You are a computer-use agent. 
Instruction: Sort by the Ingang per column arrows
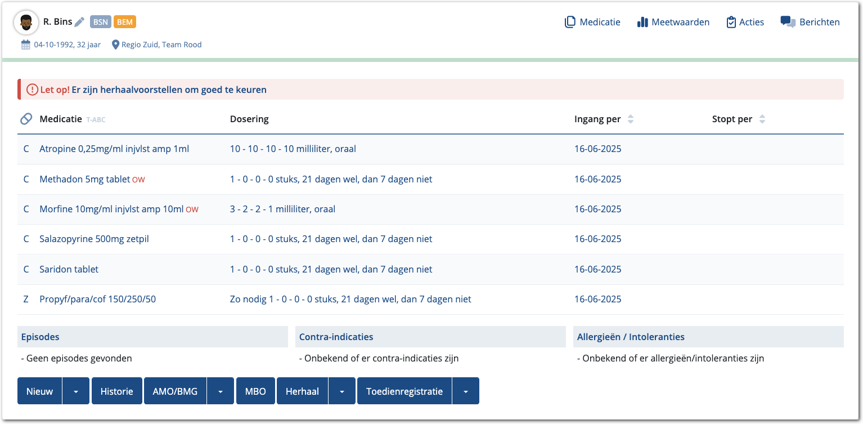[631, 119]
